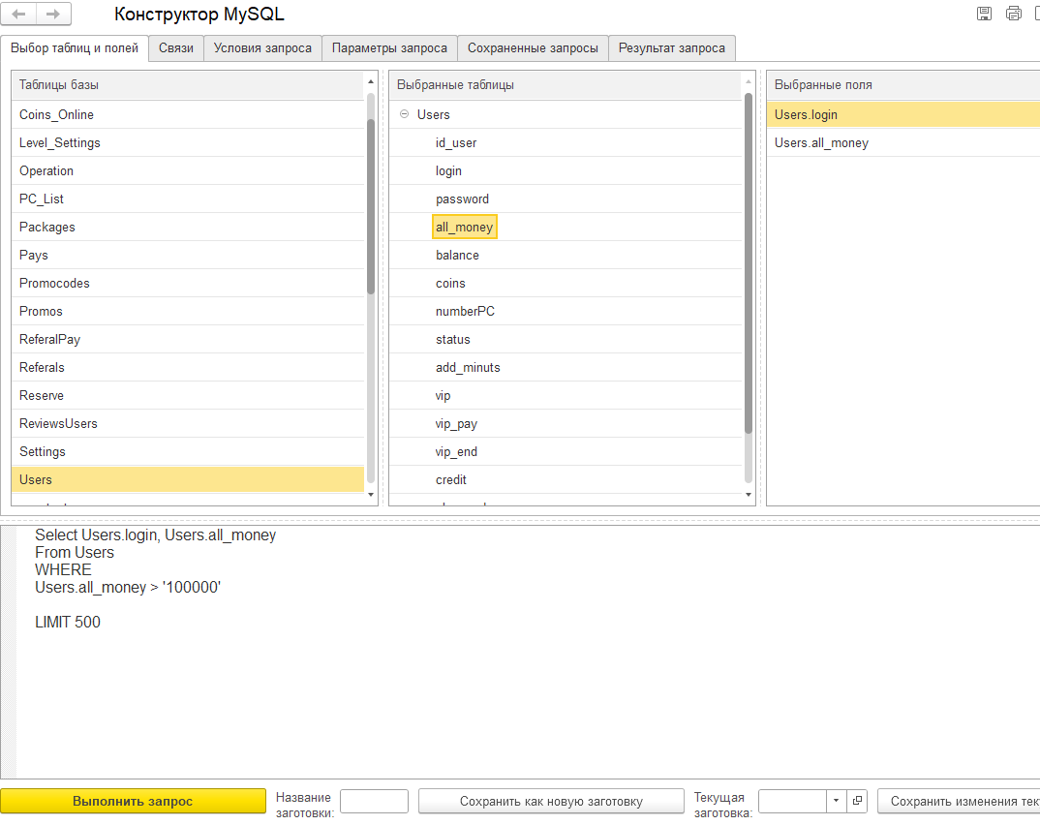The height and width of the screenshot is (825, 1040).
Task: Select the highlighted Users table in Таблицы базы
Action: tap(188, 479)
